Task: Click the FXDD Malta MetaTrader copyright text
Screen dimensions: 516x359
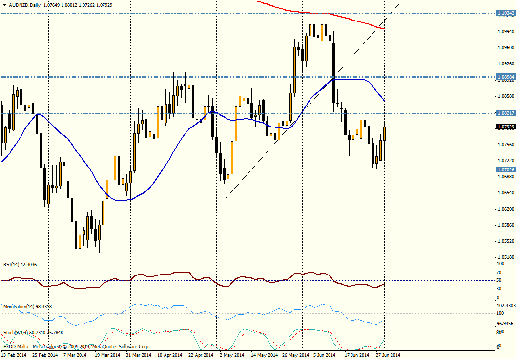Action: 76,346
